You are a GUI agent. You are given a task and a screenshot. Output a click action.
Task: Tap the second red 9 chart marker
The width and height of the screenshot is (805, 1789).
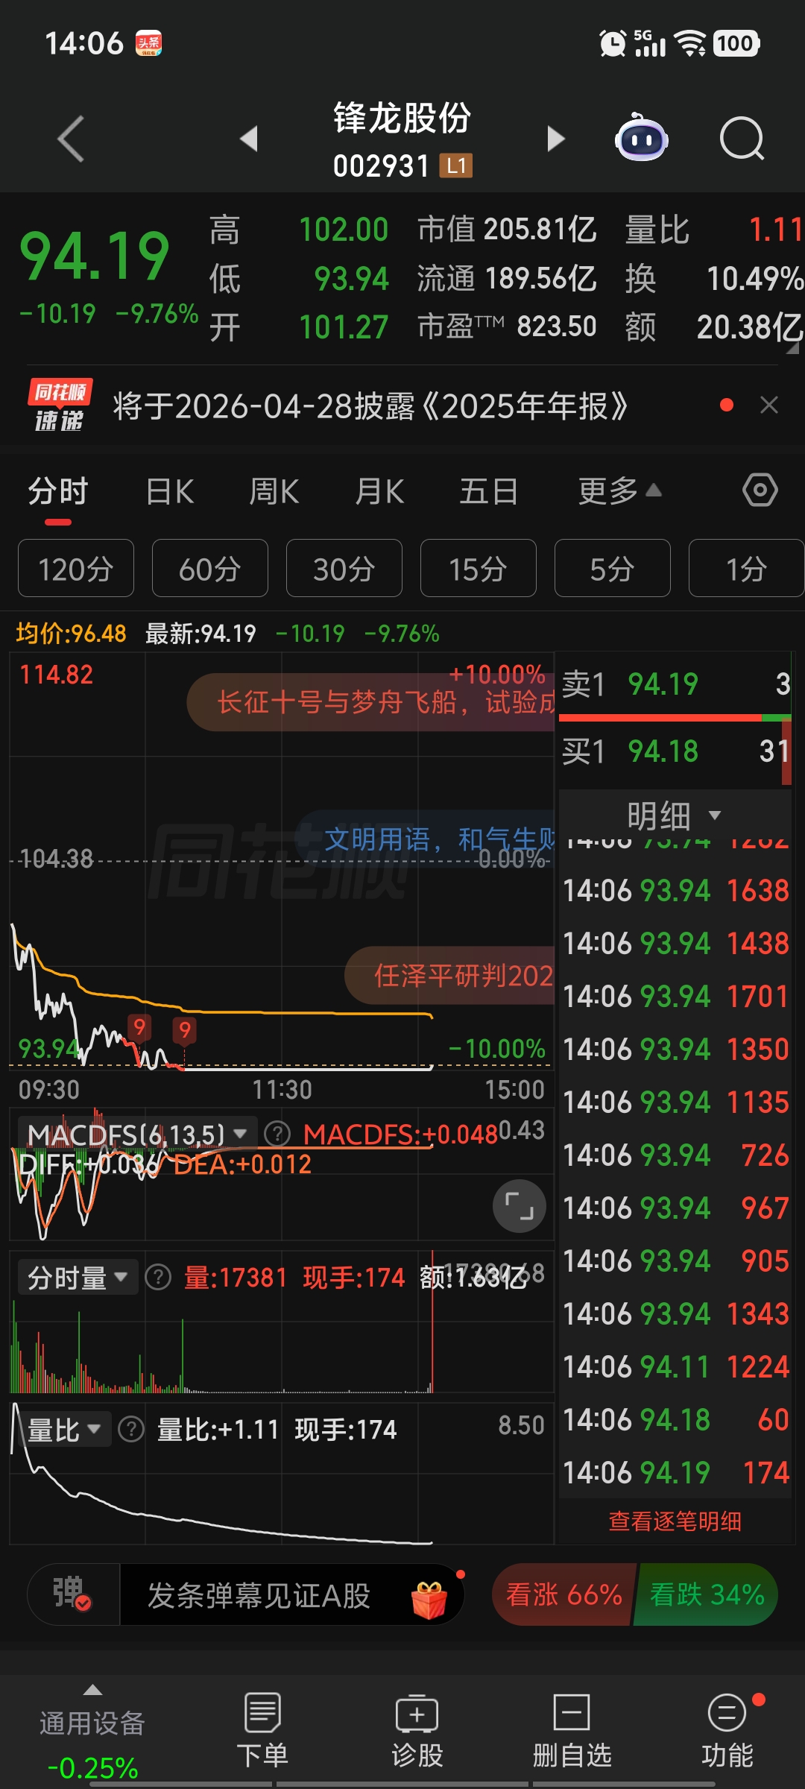point(184,1030)
